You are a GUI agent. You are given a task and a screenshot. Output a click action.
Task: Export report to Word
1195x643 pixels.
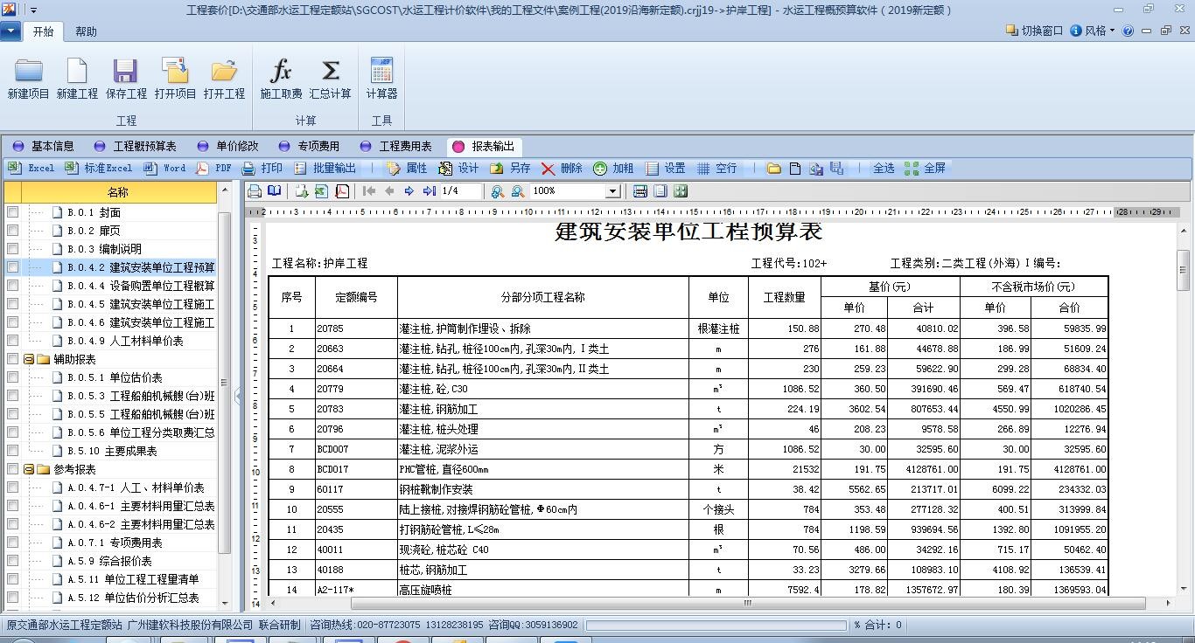click(164, 168)
